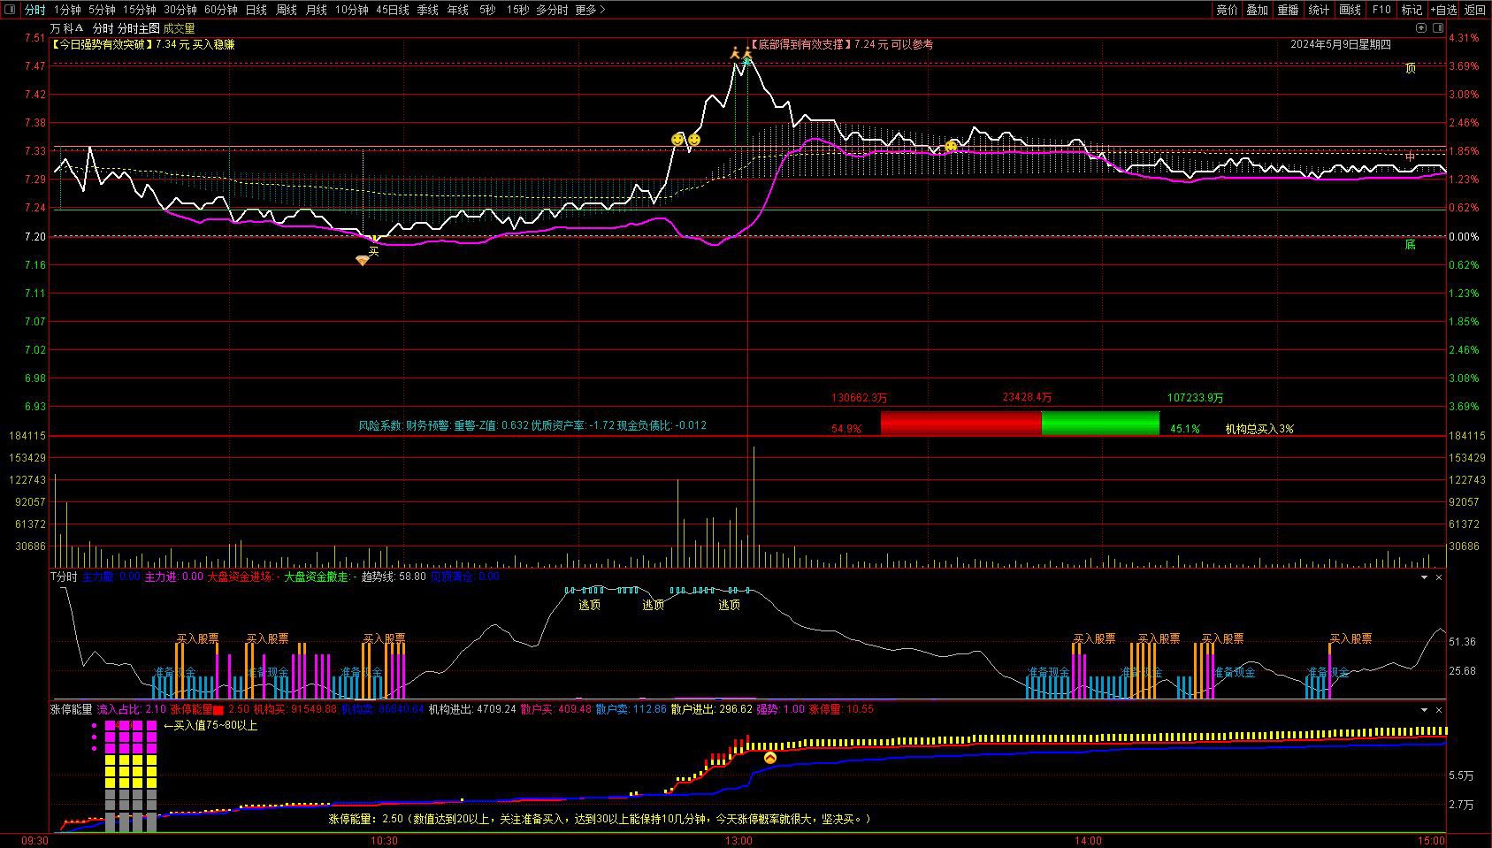Click the 叠加 overlay button
The height and width of the screenshot is (848, 1492).
point(1257,10)
